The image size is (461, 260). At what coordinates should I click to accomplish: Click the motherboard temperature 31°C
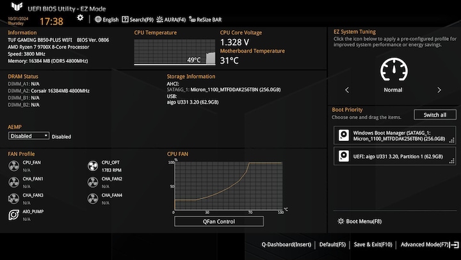click(x=229, y=61)
